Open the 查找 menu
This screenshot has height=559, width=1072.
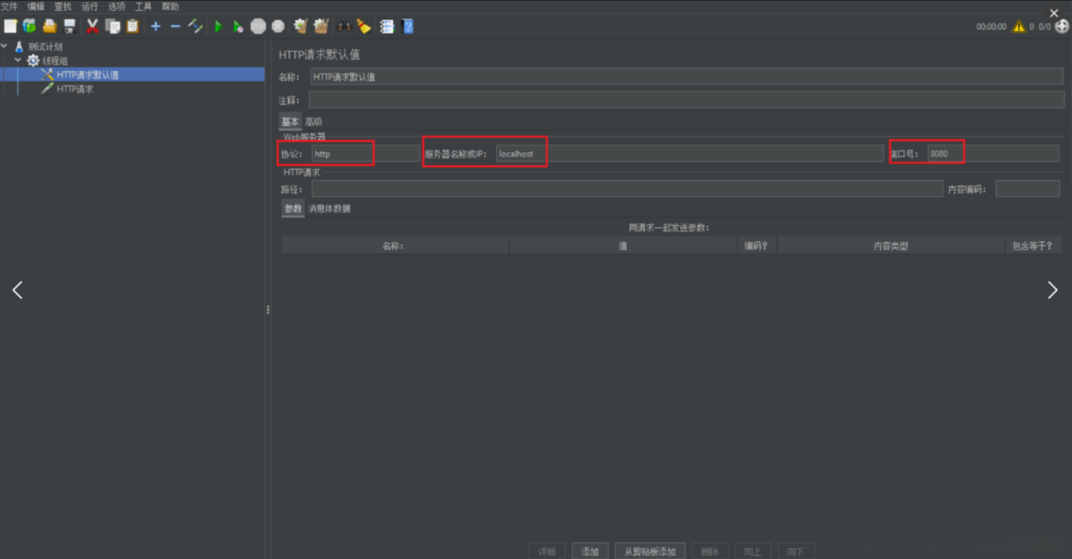point(62,6)
